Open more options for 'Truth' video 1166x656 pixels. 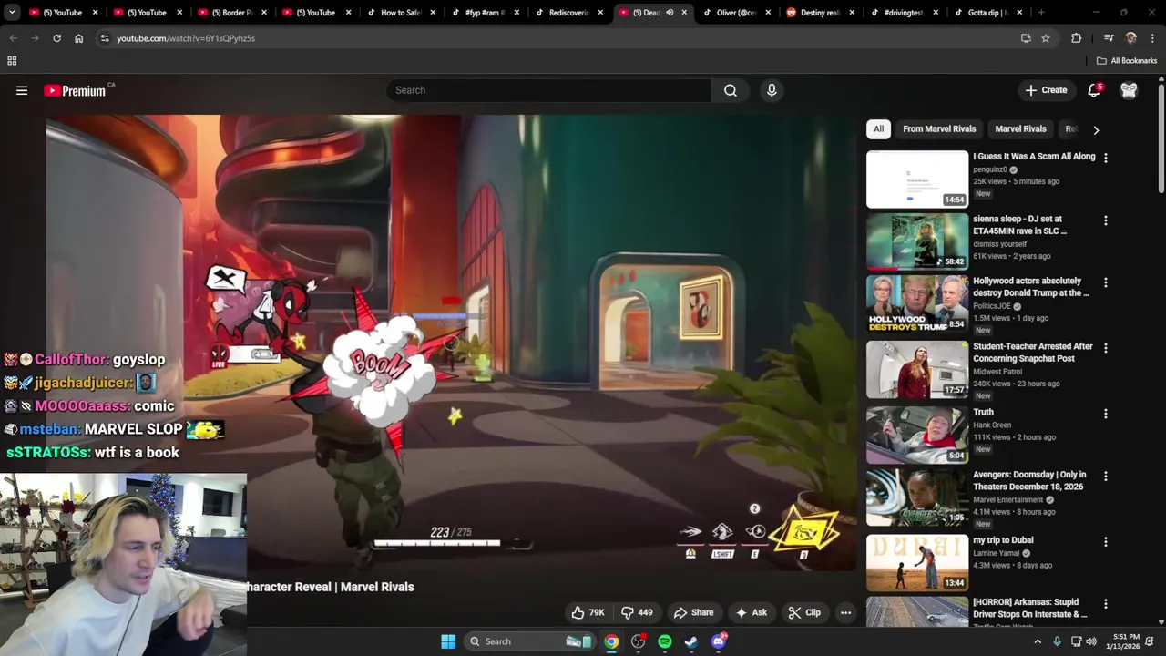point(1105,414)
